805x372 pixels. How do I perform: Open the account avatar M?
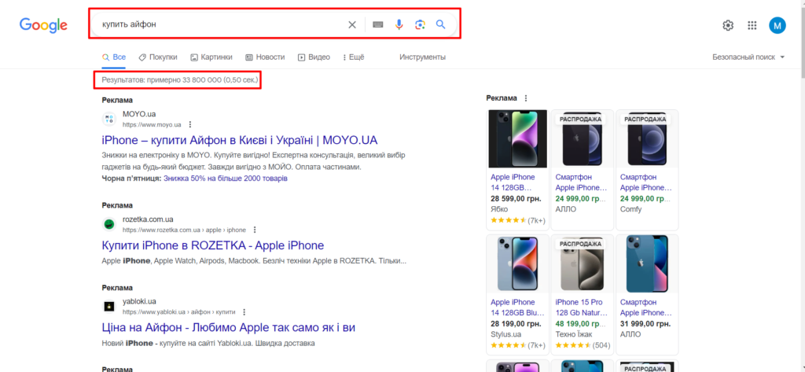777,25
